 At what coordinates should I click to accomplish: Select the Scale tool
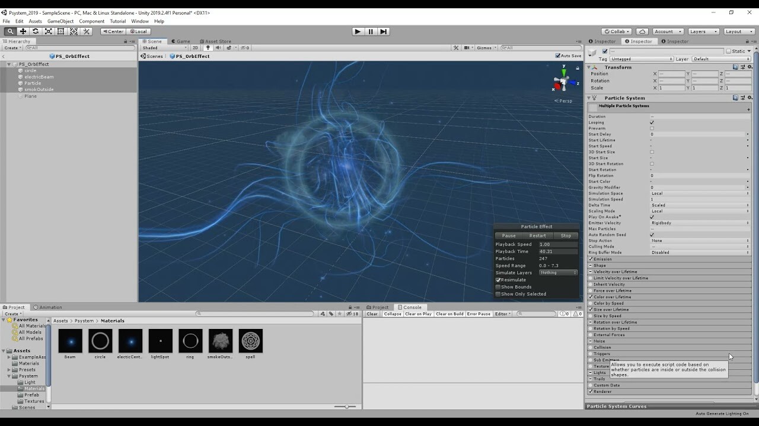[x=47, y=31]
